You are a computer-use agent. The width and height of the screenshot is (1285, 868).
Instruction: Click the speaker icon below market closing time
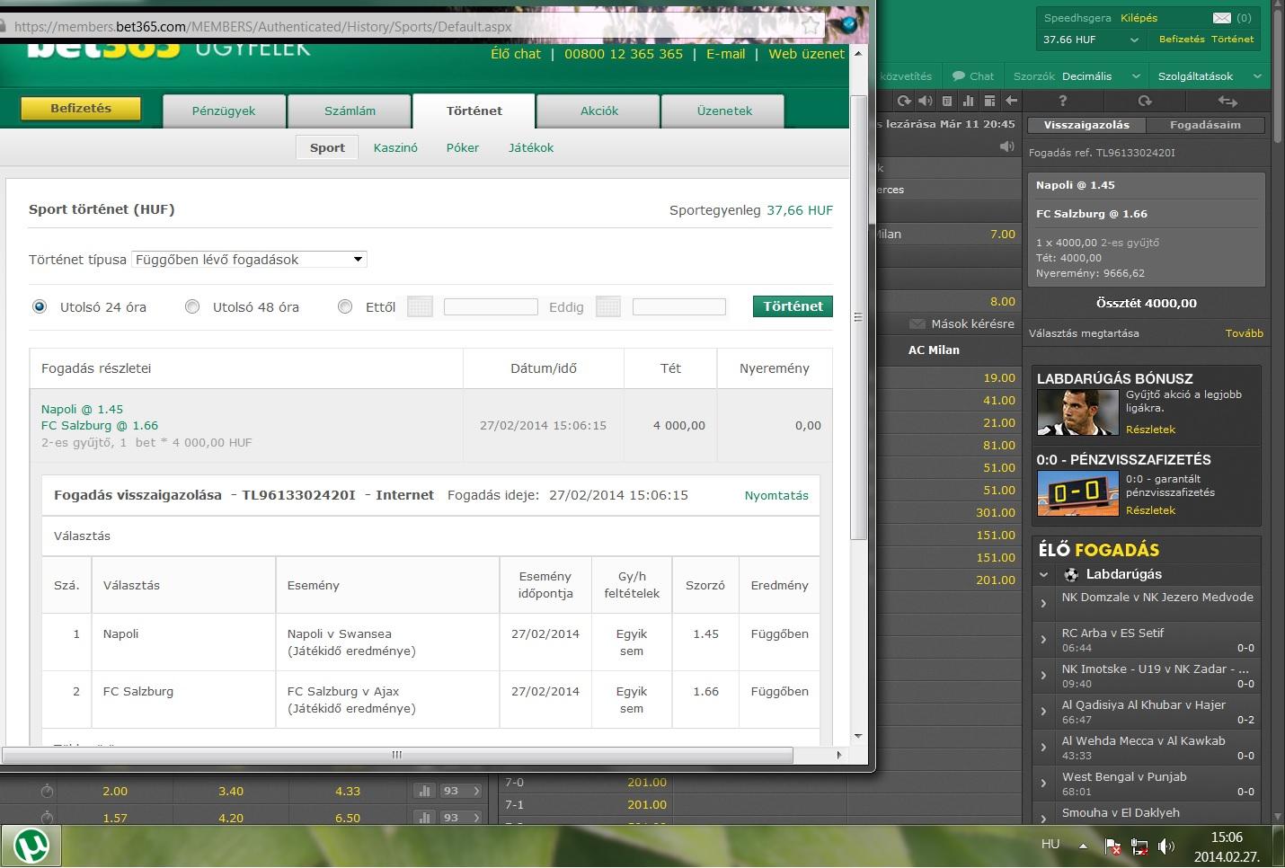[1007, 146]
